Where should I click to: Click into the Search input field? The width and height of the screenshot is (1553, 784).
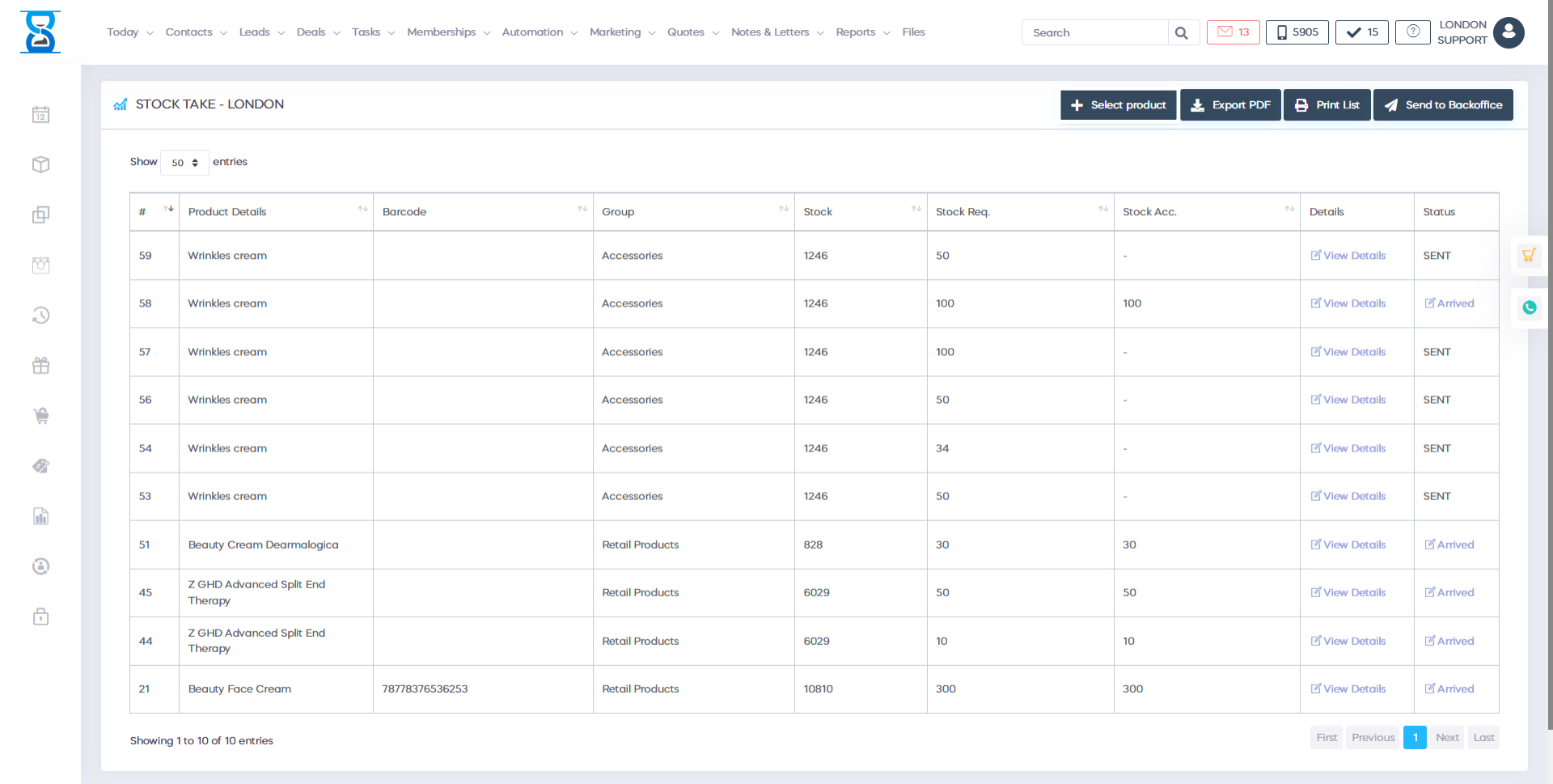pos(1095,33)
